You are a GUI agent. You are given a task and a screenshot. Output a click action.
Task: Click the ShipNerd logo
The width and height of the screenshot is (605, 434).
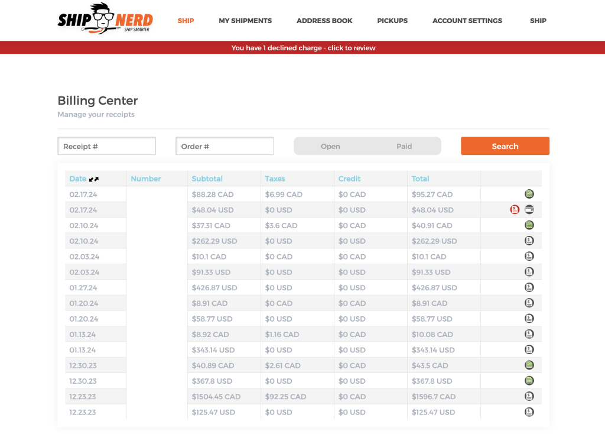tap(105, 21)
